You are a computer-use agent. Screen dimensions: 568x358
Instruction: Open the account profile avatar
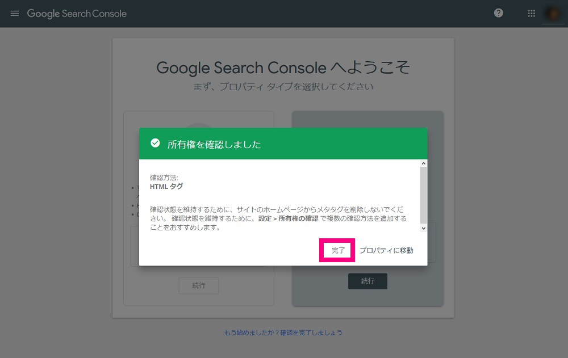click(553, 14)
